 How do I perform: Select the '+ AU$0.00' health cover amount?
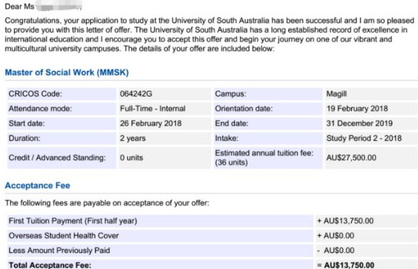[336, 236]
